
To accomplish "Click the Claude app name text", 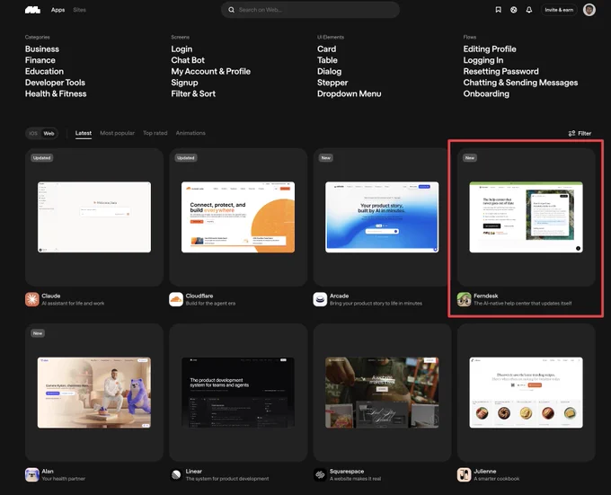I will [x=51, y=296].
